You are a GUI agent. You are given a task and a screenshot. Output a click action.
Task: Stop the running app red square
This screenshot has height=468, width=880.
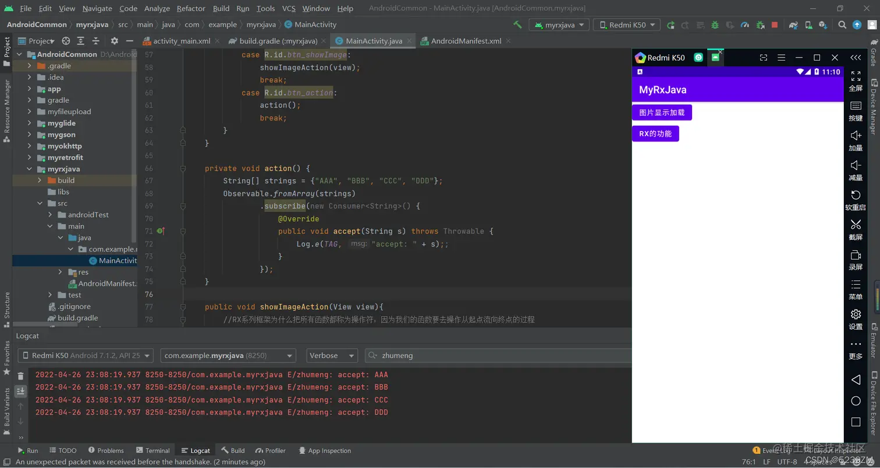click(775, 25)
